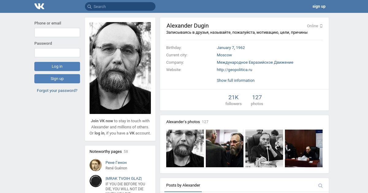The height and width of the screenshot is (193, 368).
Task: Click the Moscow city link
Action: coord(224,55)
